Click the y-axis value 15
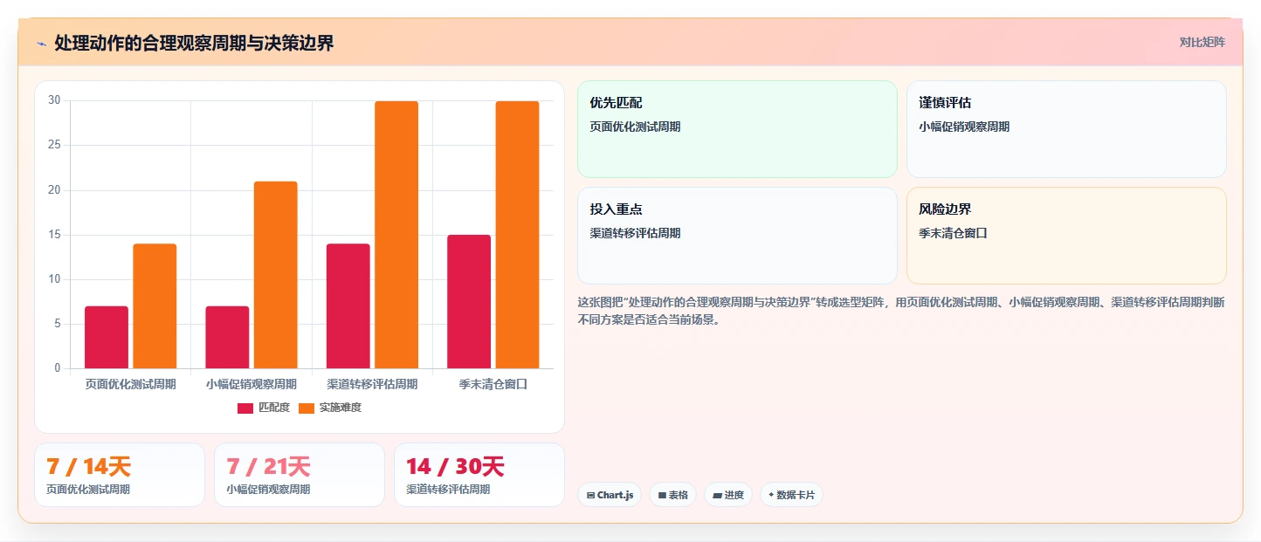This screenshot has height=542, width=1261. (54, 235)
